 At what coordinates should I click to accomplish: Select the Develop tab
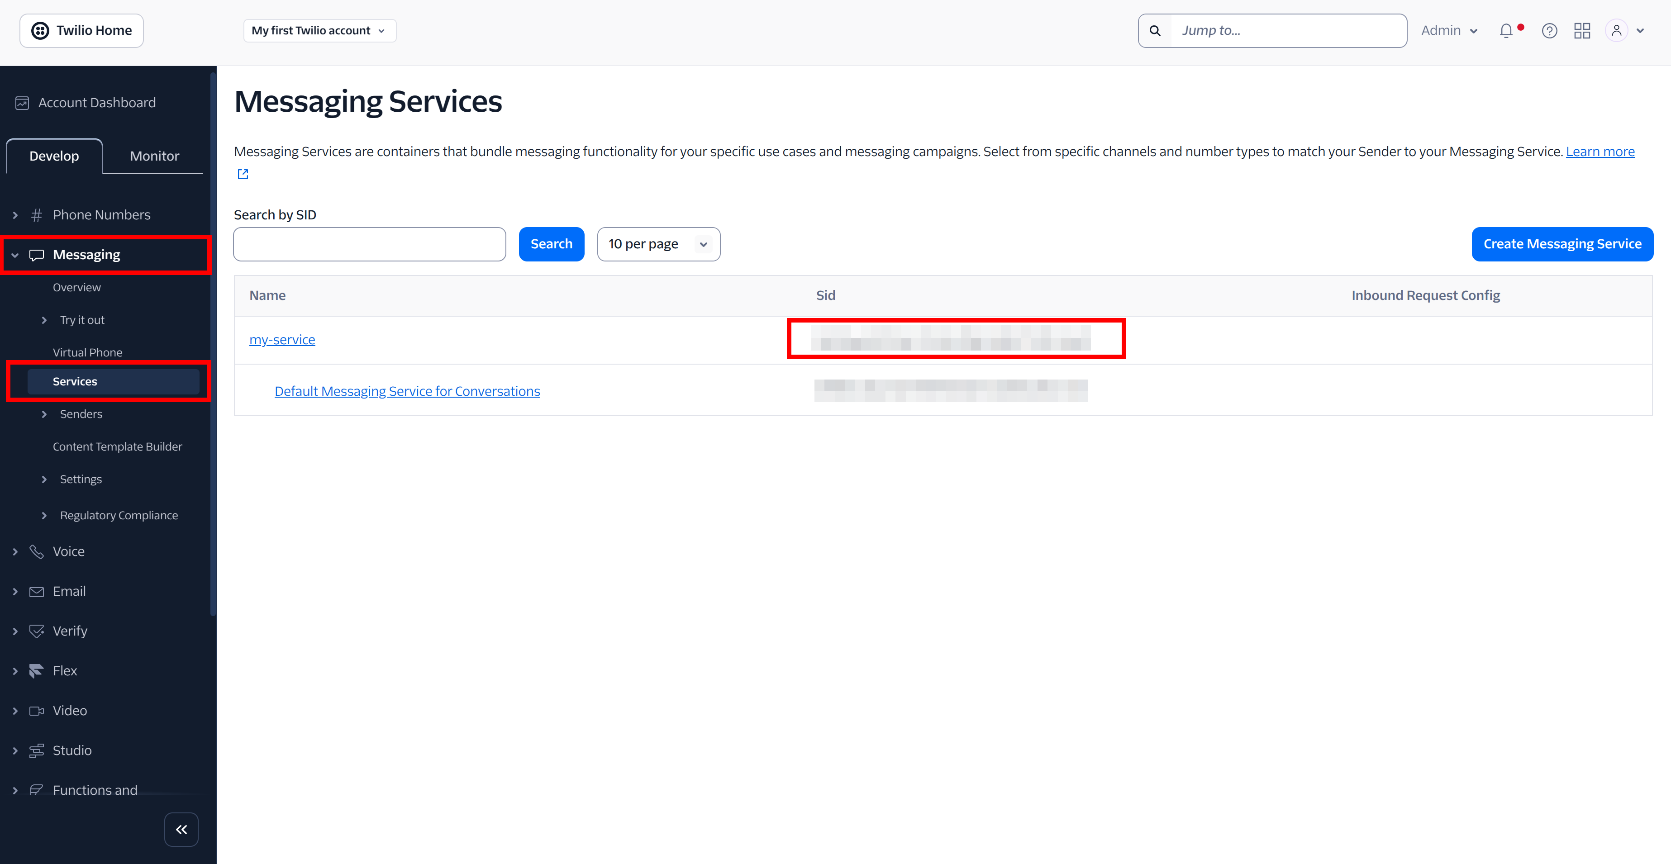pos(54,156)
